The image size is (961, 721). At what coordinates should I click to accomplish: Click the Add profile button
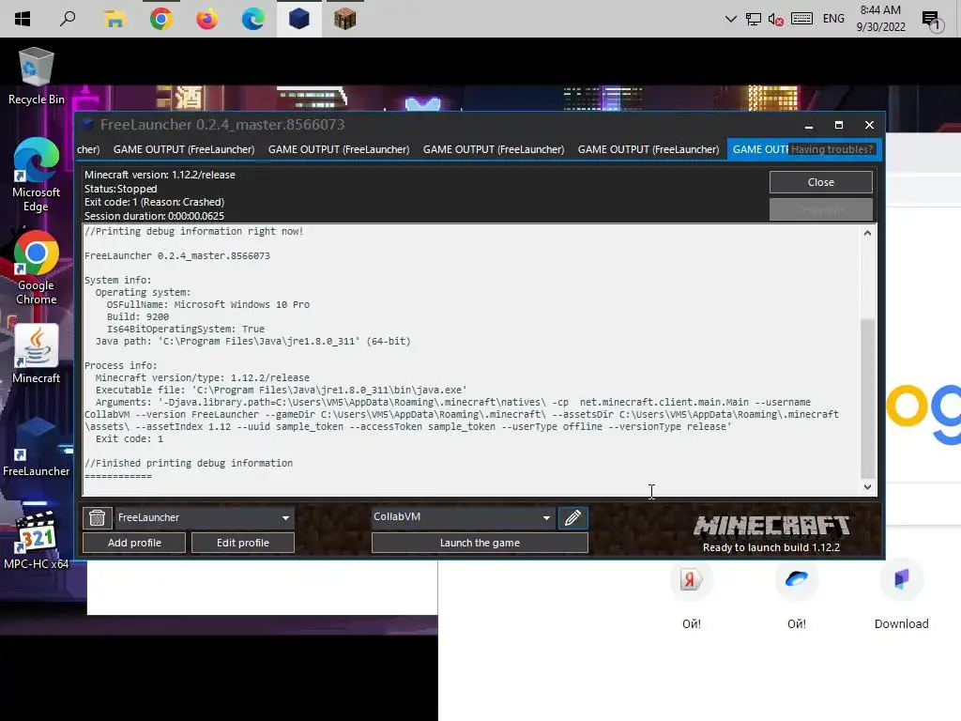pyautogui.click(x=134, y=543)
